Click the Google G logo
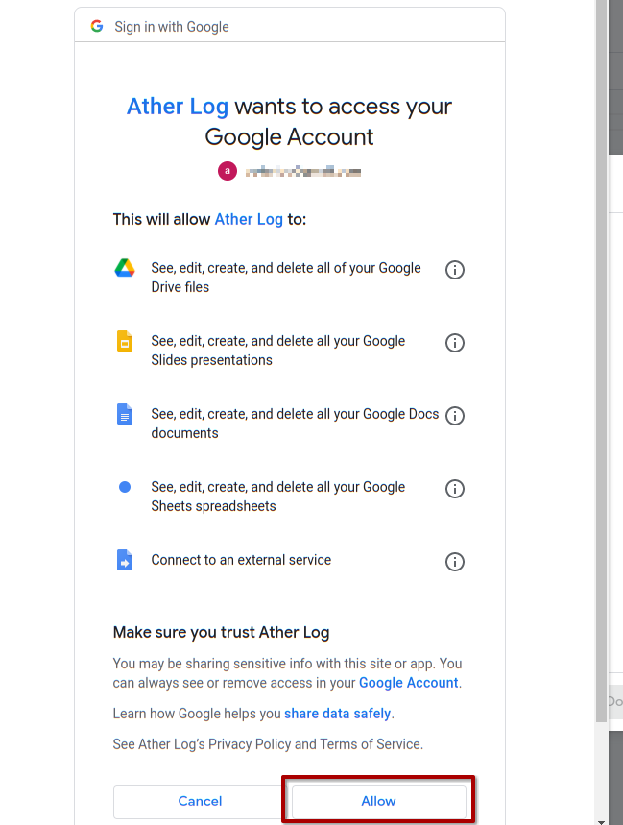This screenshot has height=825, width=623. click(x=97, y=26)
